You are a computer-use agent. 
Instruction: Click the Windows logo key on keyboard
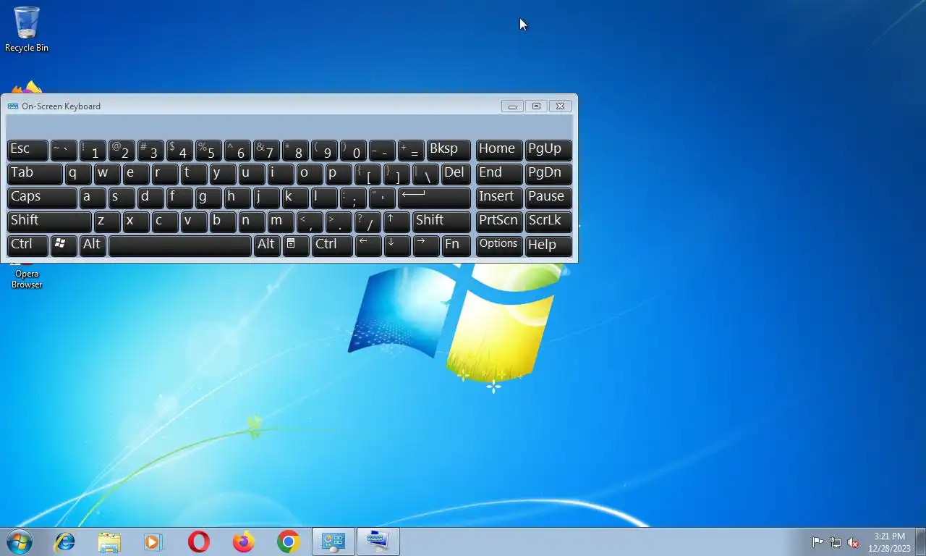pyautogui.click(x=64, y=245)
